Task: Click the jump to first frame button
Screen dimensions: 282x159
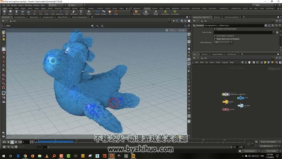Action: [x=4, y=142]
